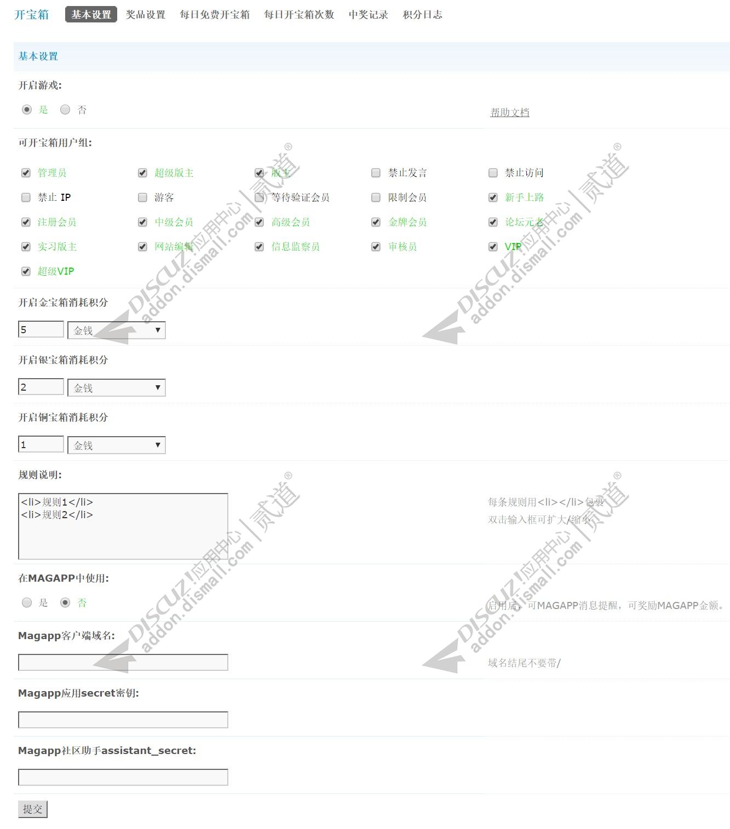Check the 禁止访问 user group
The image size is (730, 829).
pos(493,173)
